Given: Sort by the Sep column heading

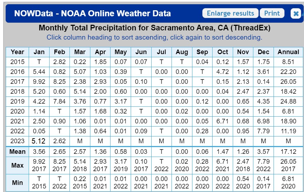Looking at the screenshot, I should pos(202,52).
